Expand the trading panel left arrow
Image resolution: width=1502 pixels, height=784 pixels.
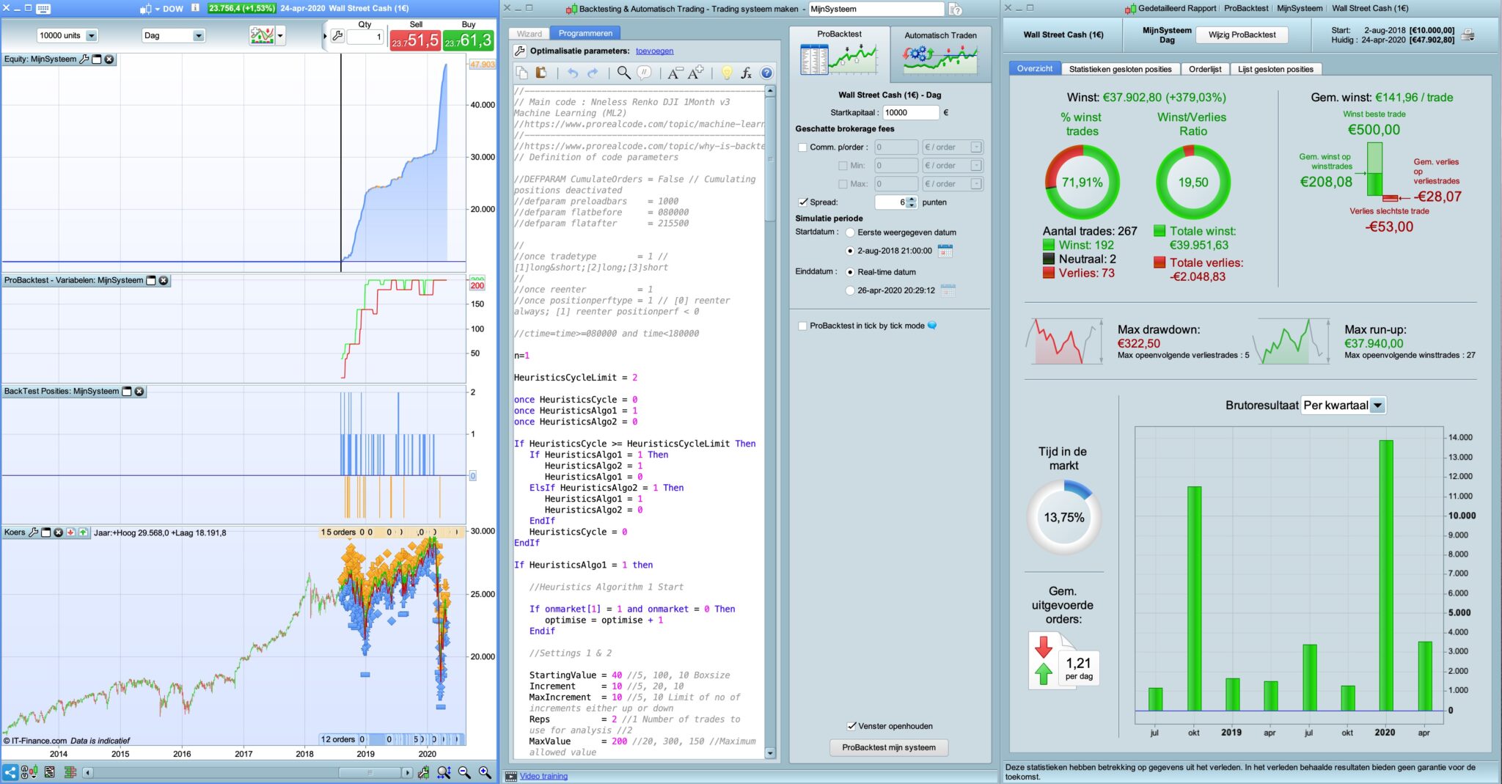click(325, 36)
